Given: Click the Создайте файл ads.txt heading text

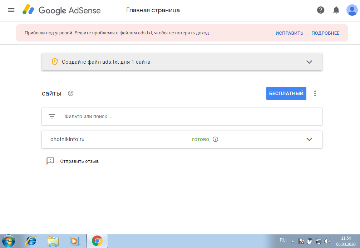Looking at the screenshot, I should point(106,62).
